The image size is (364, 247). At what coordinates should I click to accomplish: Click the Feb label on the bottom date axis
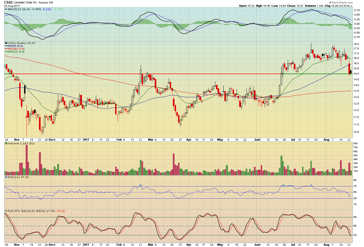pos(119,245)
